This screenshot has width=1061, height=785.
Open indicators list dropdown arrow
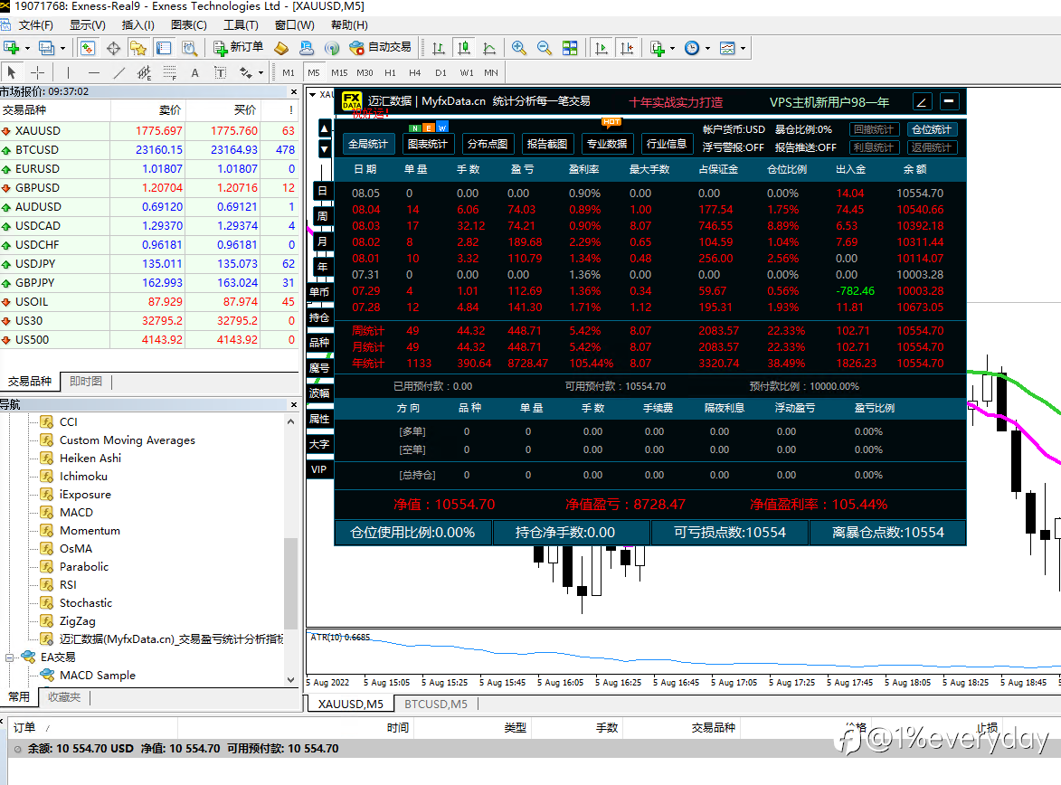click(x=672, y=48)
